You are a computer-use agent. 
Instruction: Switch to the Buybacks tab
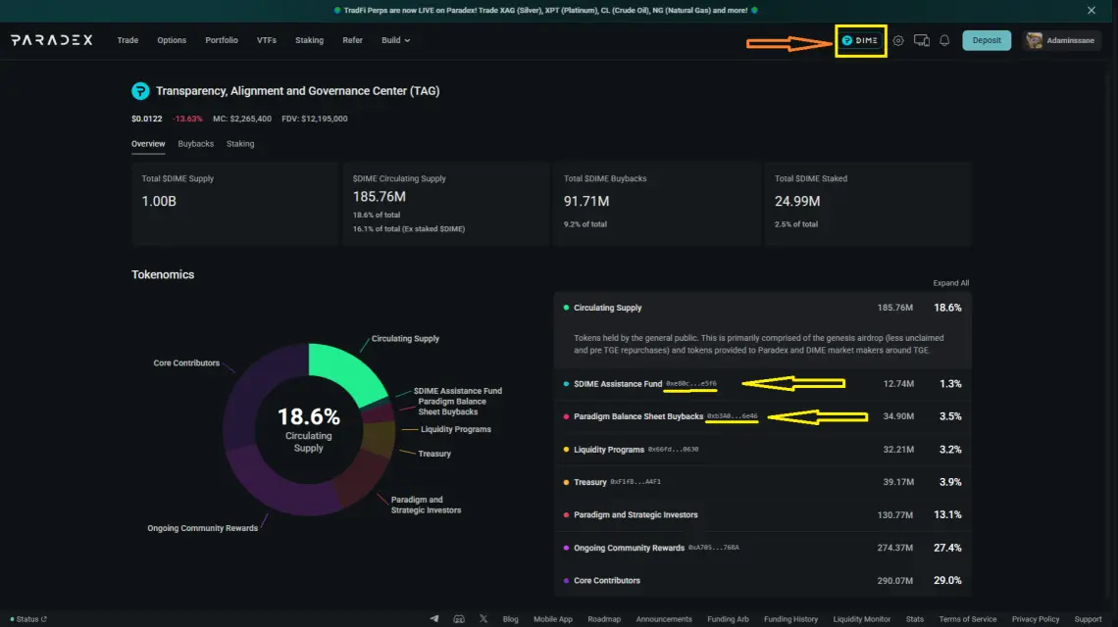(x=195, y=144)
